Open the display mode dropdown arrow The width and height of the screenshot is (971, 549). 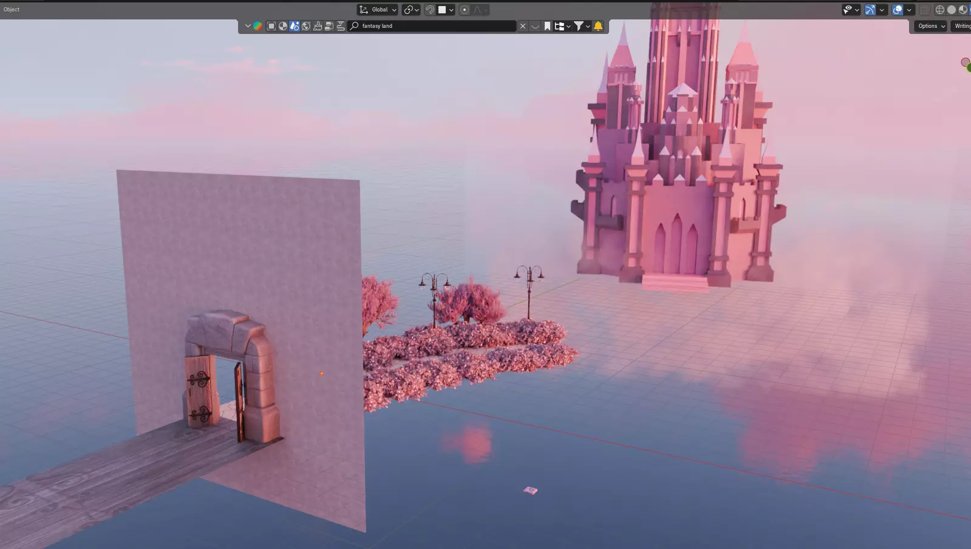click(x=568, y=26)
